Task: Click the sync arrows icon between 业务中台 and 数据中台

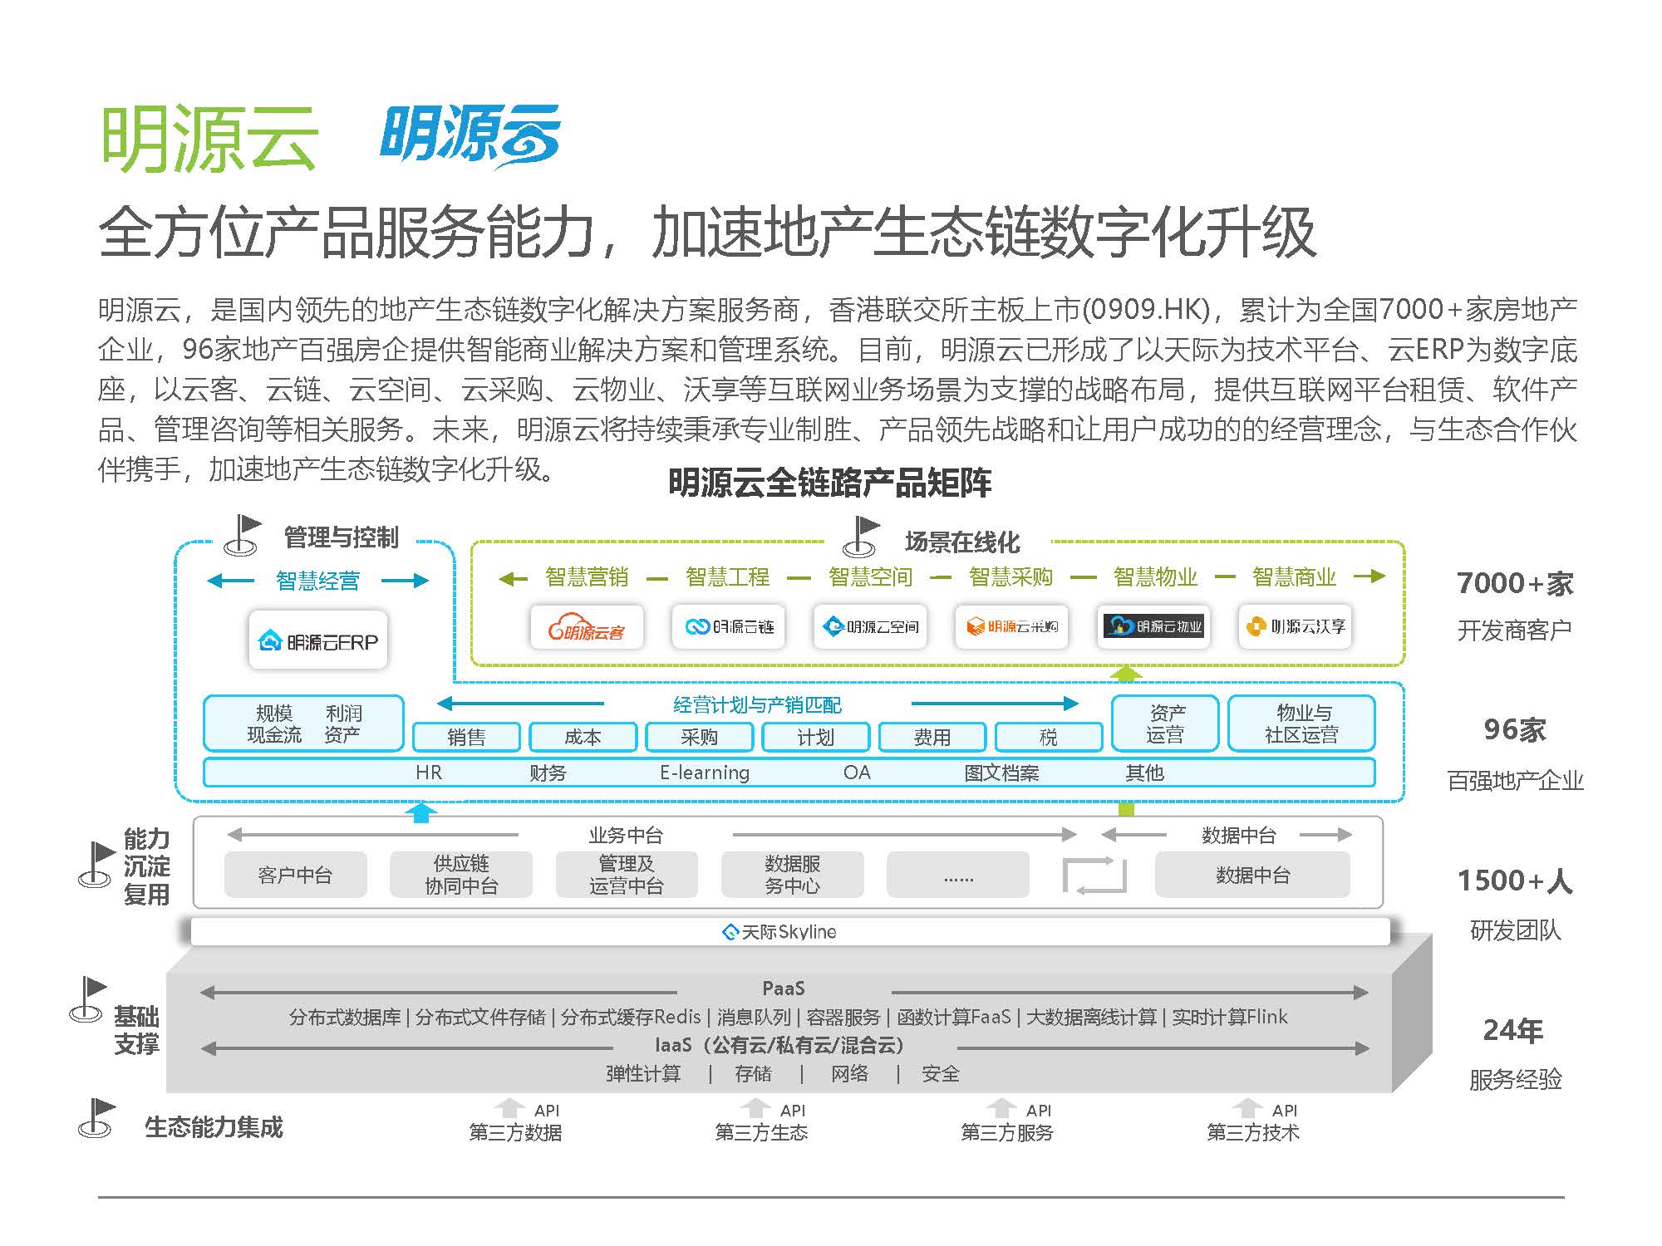Action: coord(1094,876)
